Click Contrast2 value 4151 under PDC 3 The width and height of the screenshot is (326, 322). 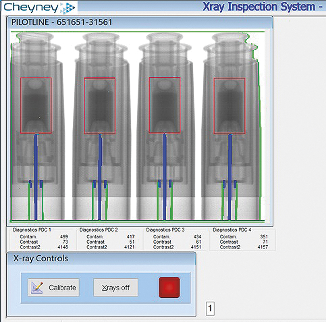tap(196, 247)
